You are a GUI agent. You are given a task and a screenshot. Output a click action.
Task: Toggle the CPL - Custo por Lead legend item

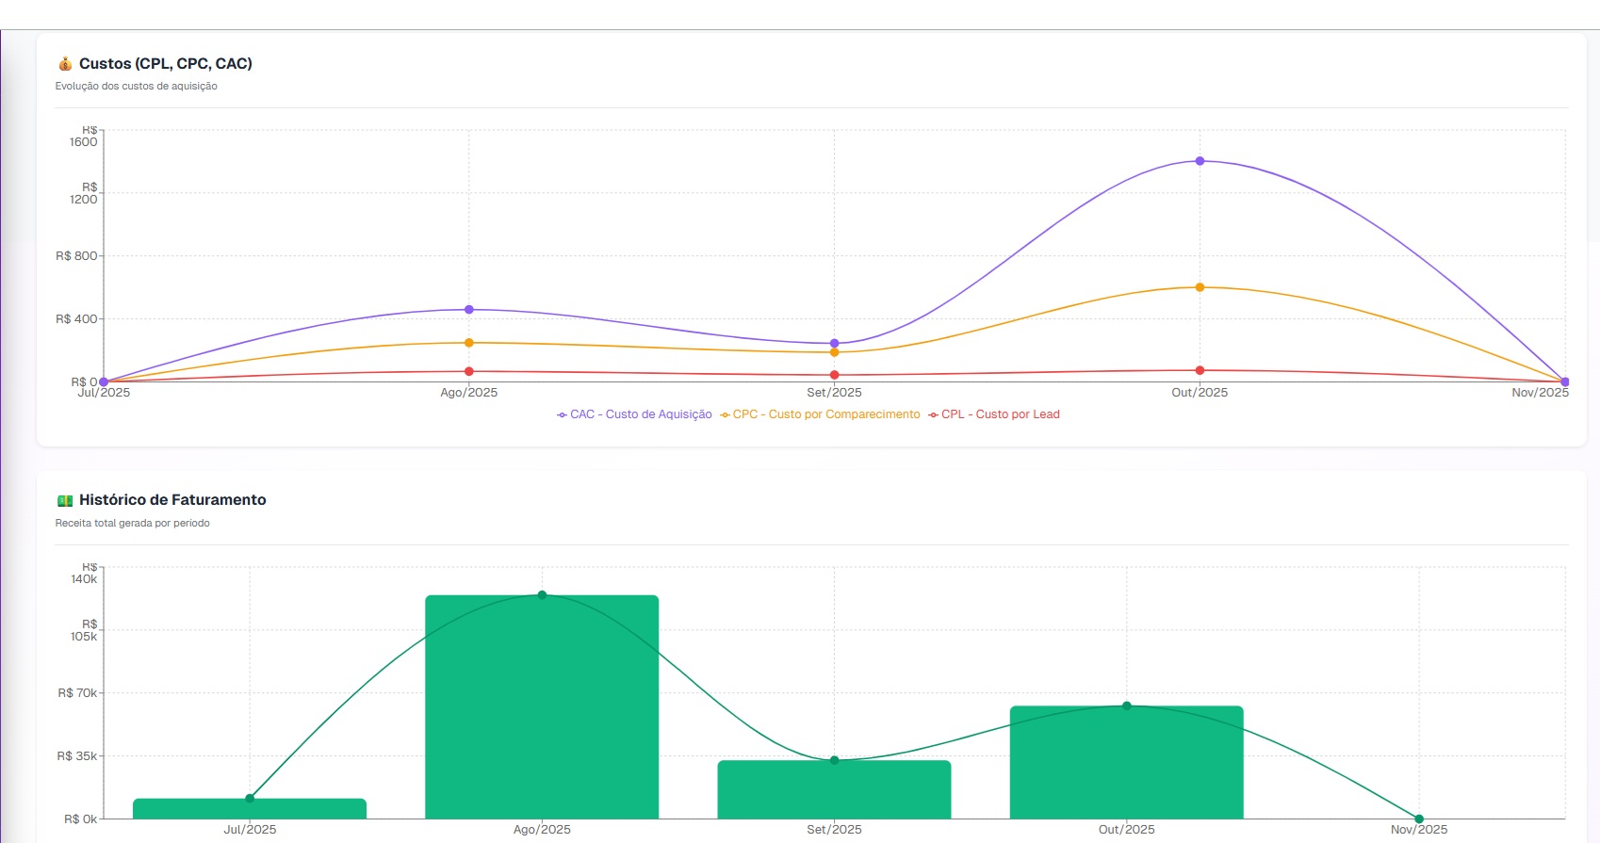click(994, 414)
